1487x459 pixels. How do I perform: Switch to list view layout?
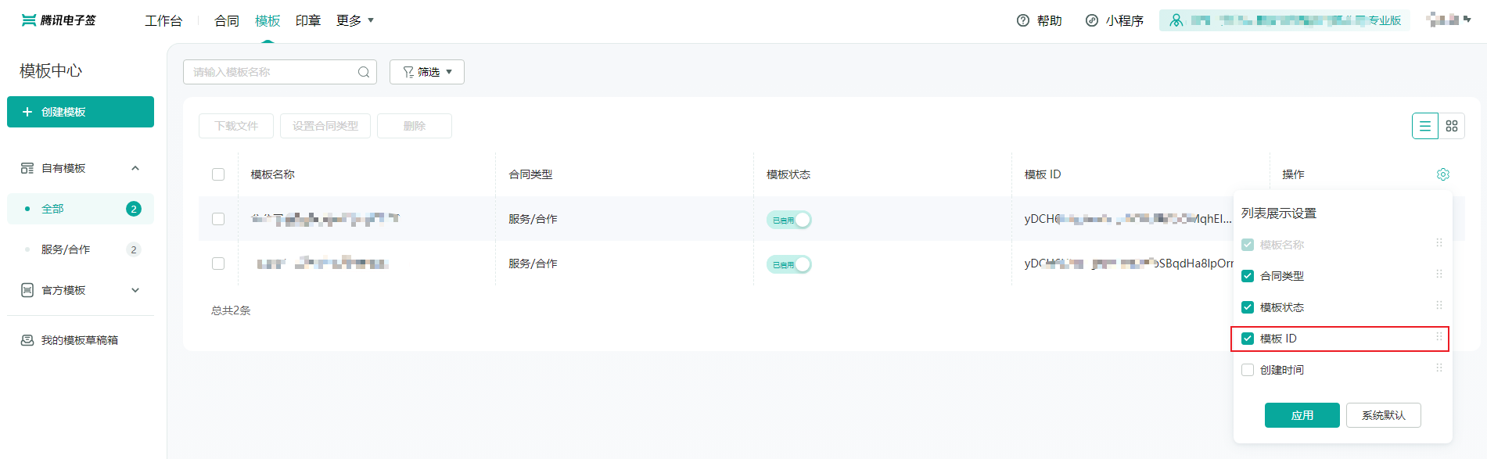click(1424, 126)
